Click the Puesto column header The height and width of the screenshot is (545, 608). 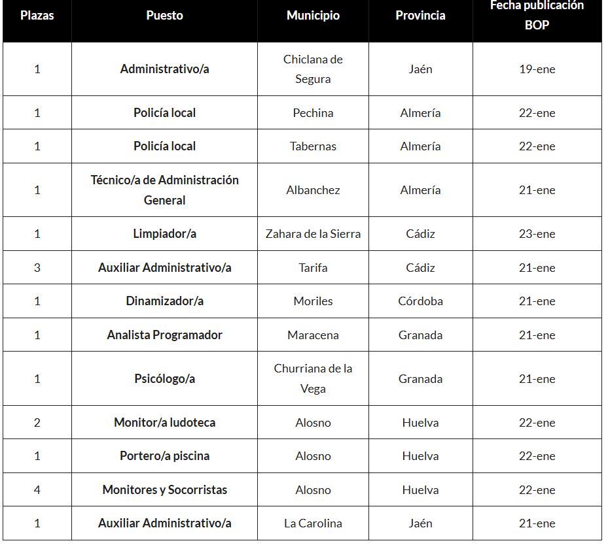click(164, 16)
